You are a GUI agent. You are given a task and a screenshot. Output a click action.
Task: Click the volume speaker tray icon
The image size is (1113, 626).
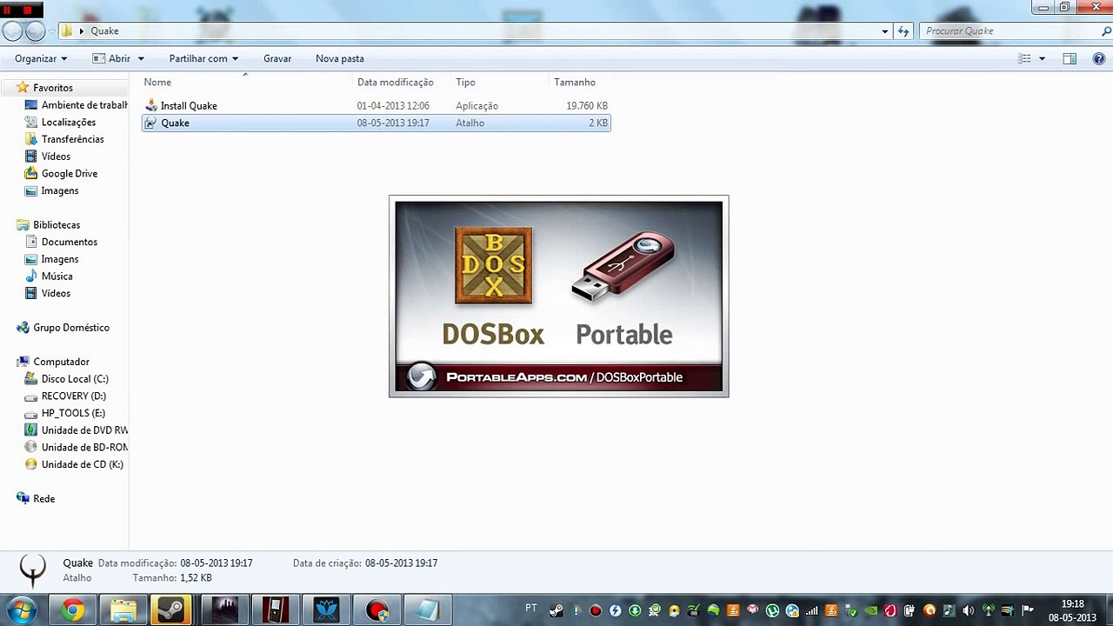(x=968, y=610)
